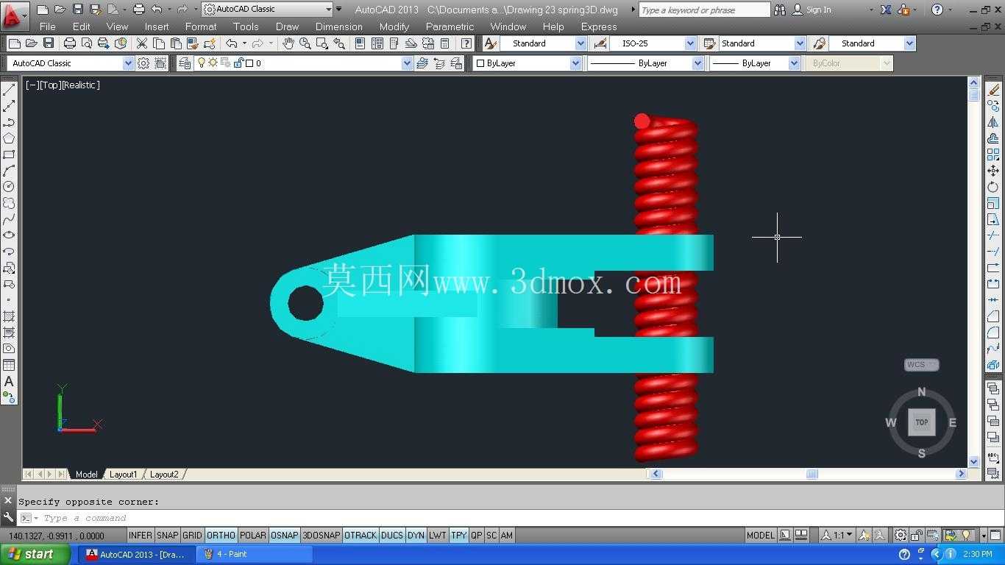This screenshot has width=1005, height=565.
Task: Open the Layer Properties Manager icon
Action: coord(184,63)
